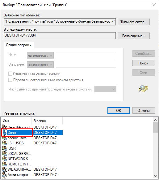Click the IUSR entry icon

(5, 148)
